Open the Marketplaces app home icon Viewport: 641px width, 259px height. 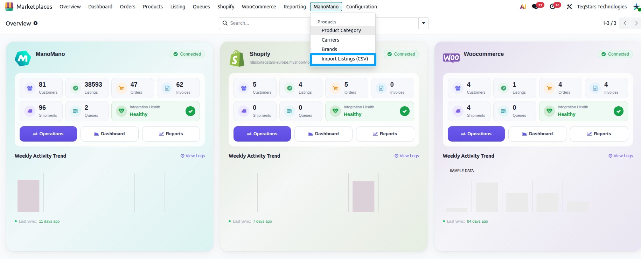9,6
